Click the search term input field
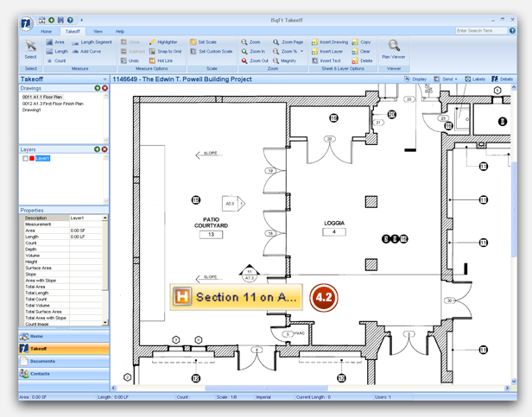Viewport: 532px width, 417px height. 481,30
